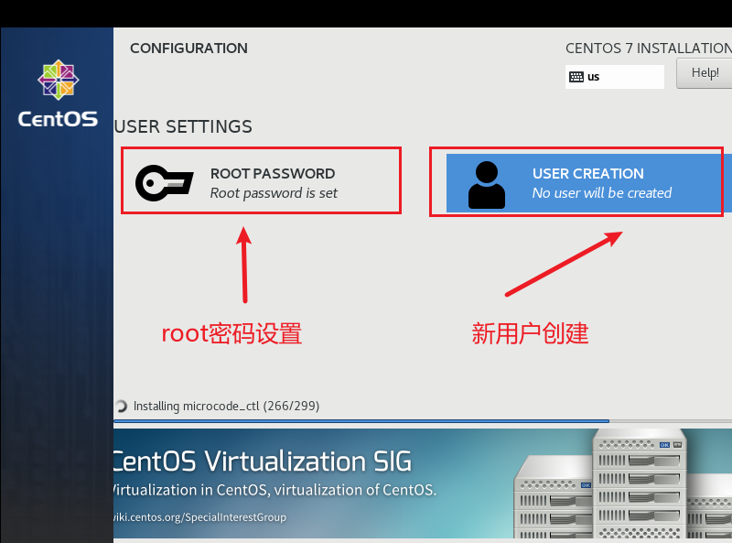This screenshot has width=732, height=543.
Task: Click the 'Virtualization in CentOS' banner subtitle
Action: tap(275, 490)
